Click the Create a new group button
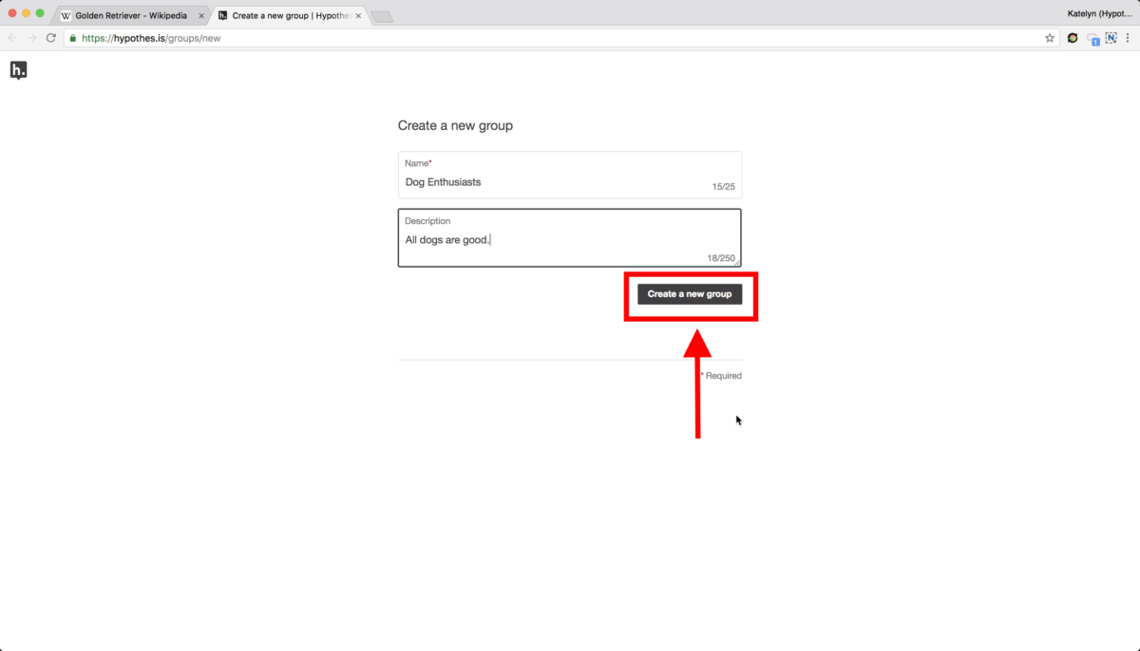 click(x=690, y=294)
